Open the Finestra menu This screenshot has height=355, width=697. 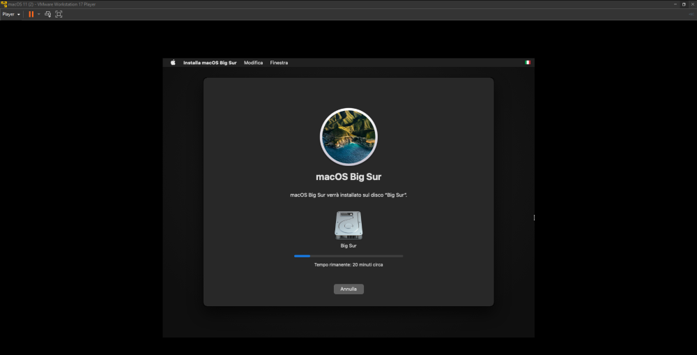coord(279,63)
